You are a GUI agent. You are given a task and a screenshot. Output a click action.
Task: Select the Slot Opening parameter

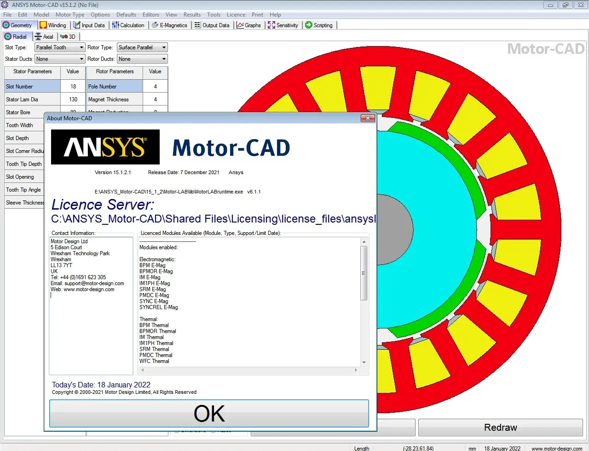click(24, 177)
